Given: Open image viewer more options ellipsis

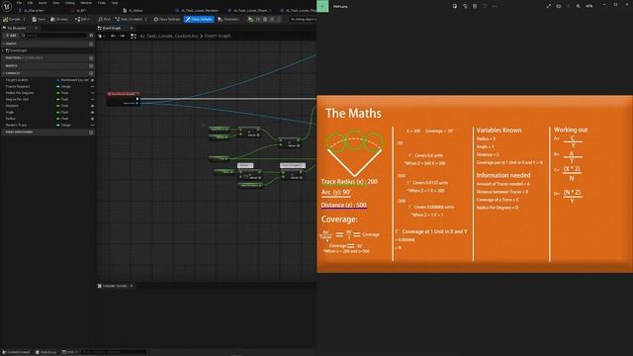Looking at the screenshot, I should [x=495, y=6].
